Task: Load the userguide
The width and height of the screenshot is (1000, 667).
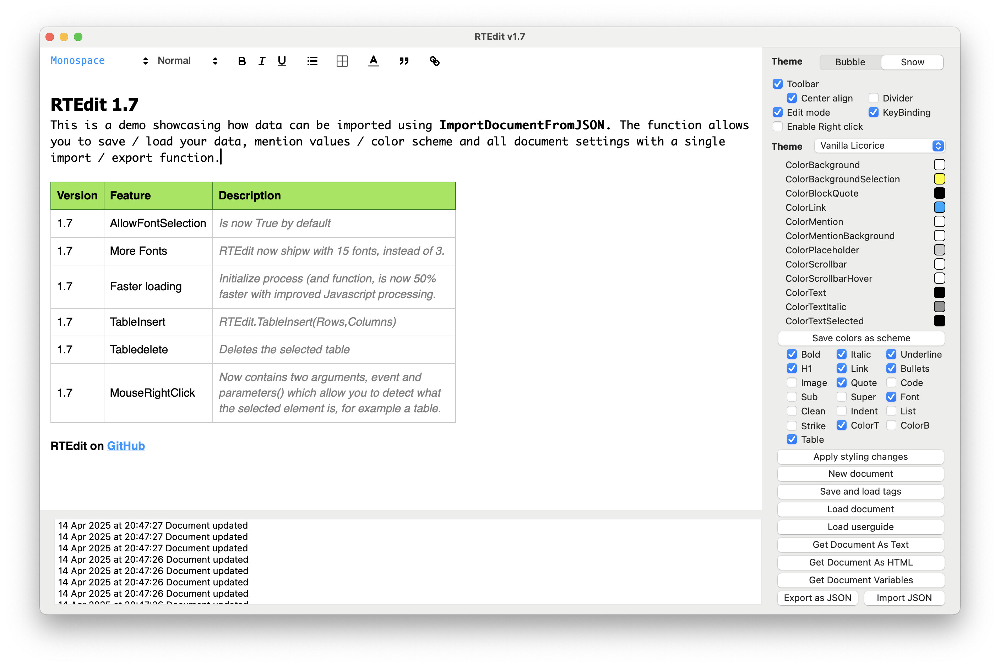Action: point(861,527)
